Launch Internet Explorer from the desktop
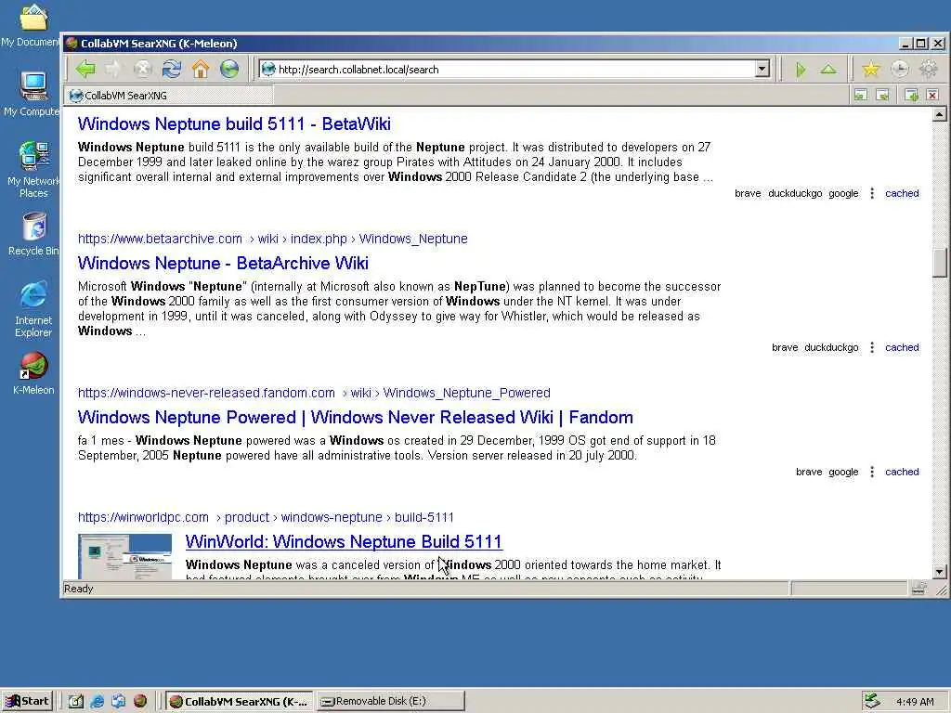The width and height of the screenshot is (951, 713). pos(33,309)
